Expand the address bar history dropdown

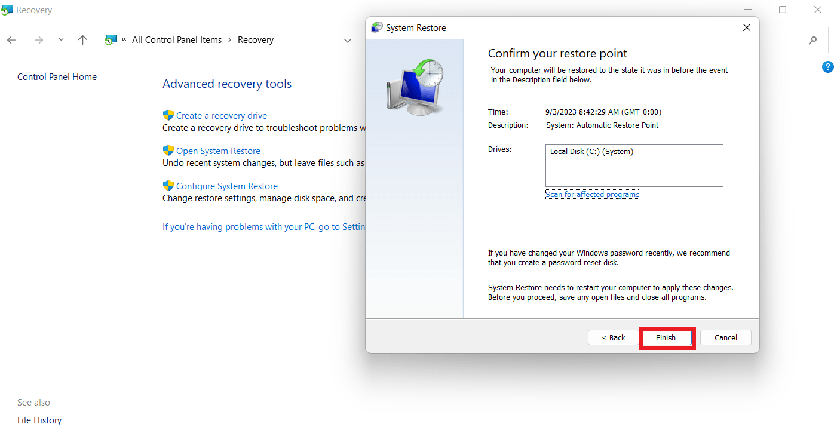(x=347, y=40)
